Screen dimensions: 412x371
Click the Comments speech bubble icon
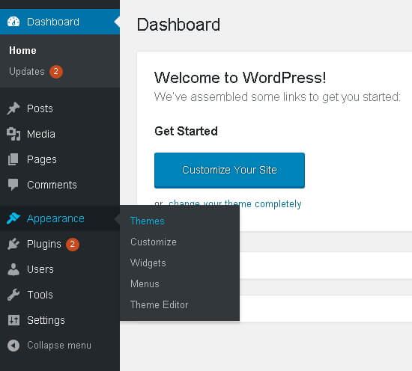(13, 185)
